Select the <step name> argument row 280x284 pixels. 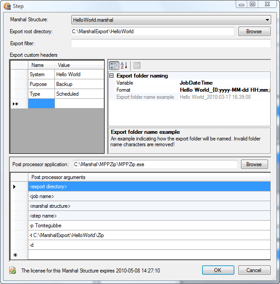click(149, 216)
